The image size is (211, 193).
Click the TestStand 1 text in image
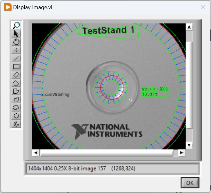point(108,30)
